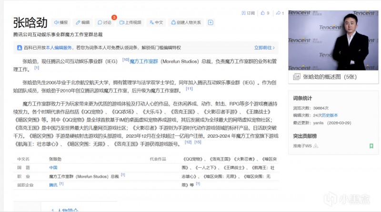Open citation [10] reference
Screen dimensions: 381x212
coord(126,60)
